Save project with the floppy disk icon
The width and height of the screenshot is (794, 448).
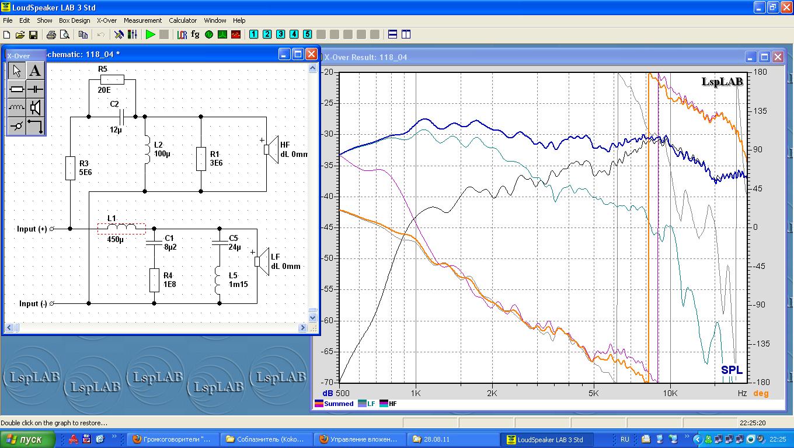click(x=33, y=34)
